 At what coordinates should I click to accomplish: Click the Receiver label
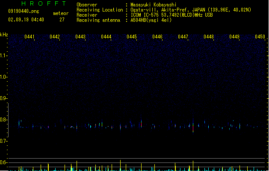point(87,15)
